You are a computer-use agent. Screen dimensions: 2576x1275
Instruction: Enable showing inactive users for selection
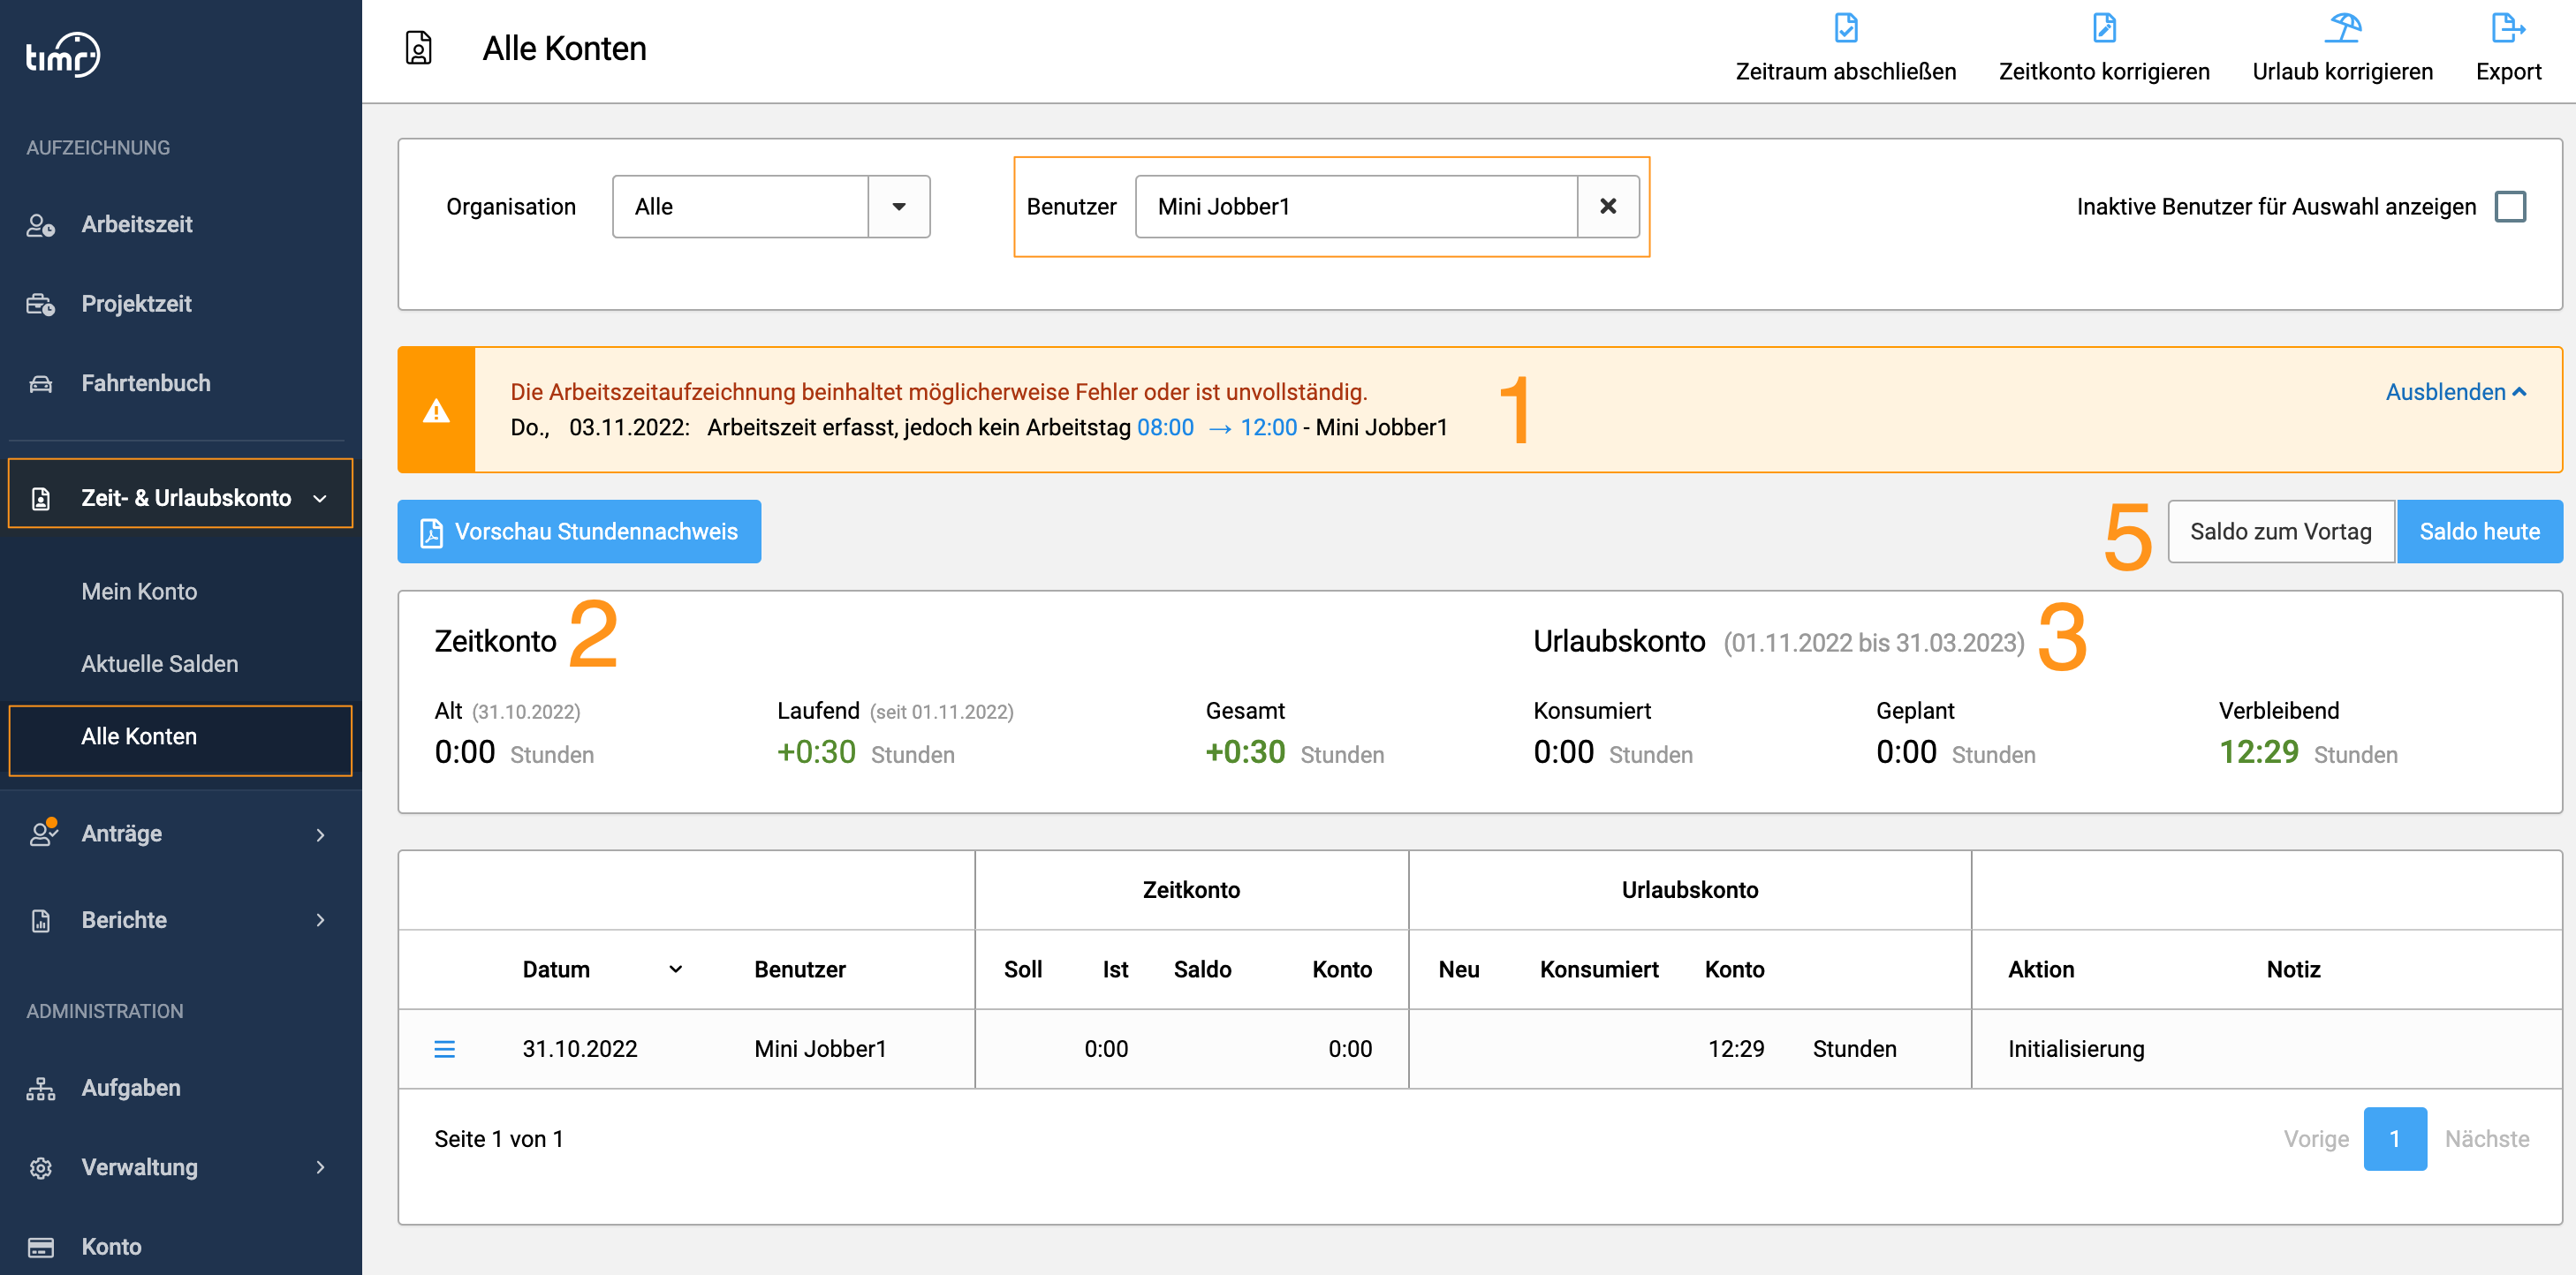pos(2509,207)
